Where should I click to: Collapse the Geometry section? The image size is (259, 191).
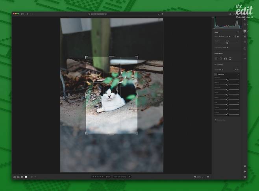click(215, 65)
